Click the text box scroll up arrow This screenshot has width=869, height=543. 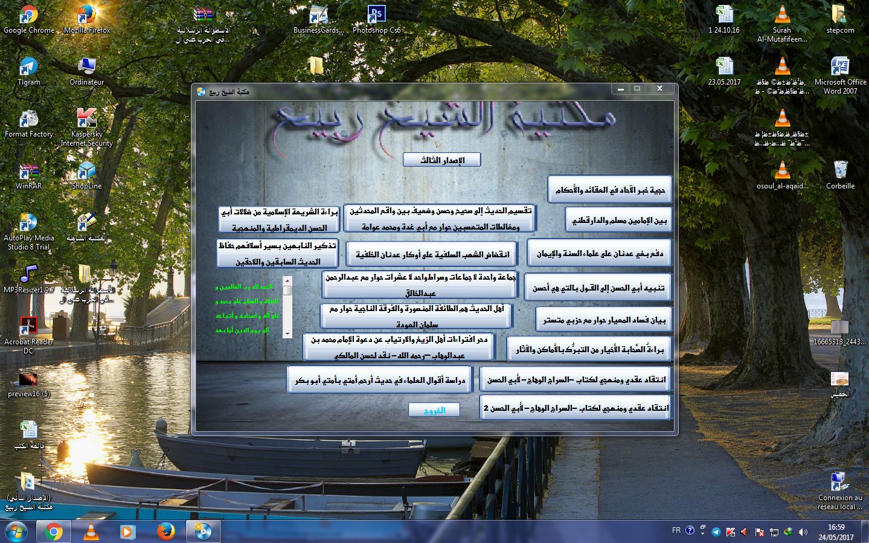click(287, 280)
